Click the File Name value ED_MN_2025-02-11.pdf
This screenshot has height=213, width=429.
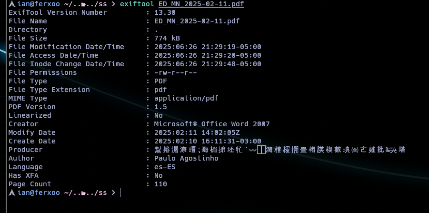(197, 21)
